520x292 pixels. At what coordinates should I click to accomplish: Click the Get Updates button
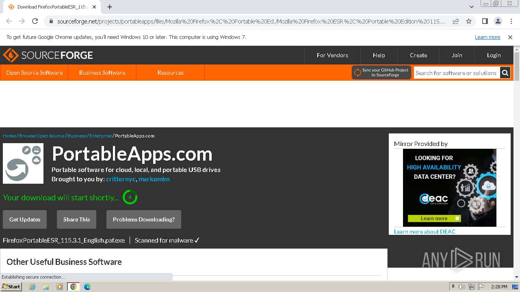(x=25, y=219)
